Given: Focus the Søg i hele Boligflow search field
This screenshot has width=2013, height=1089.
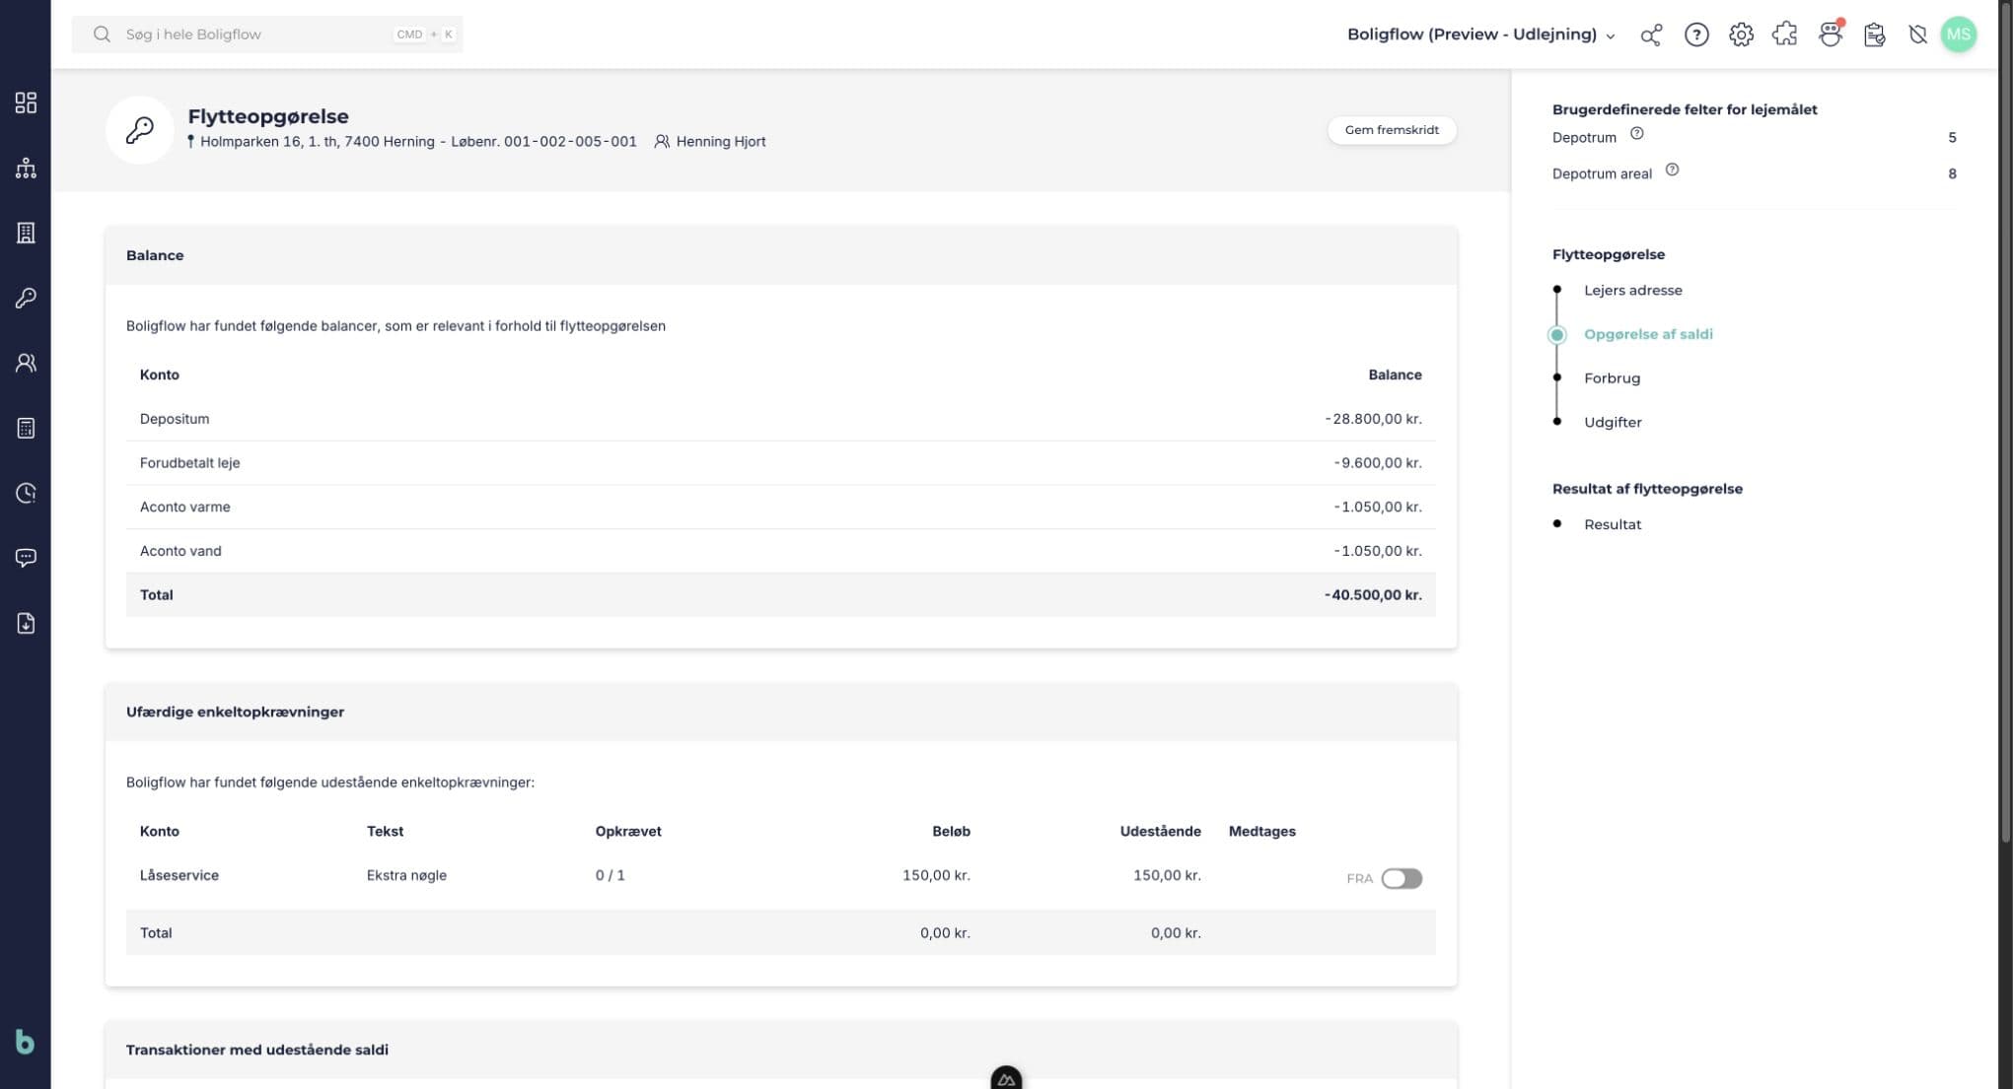Looking at the screenshot, I should [x=267, y=34].
